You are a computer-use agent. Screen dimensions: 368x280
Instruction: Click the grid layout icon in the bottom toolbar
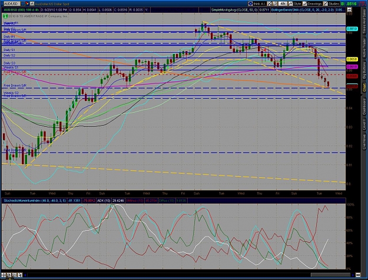4,275
